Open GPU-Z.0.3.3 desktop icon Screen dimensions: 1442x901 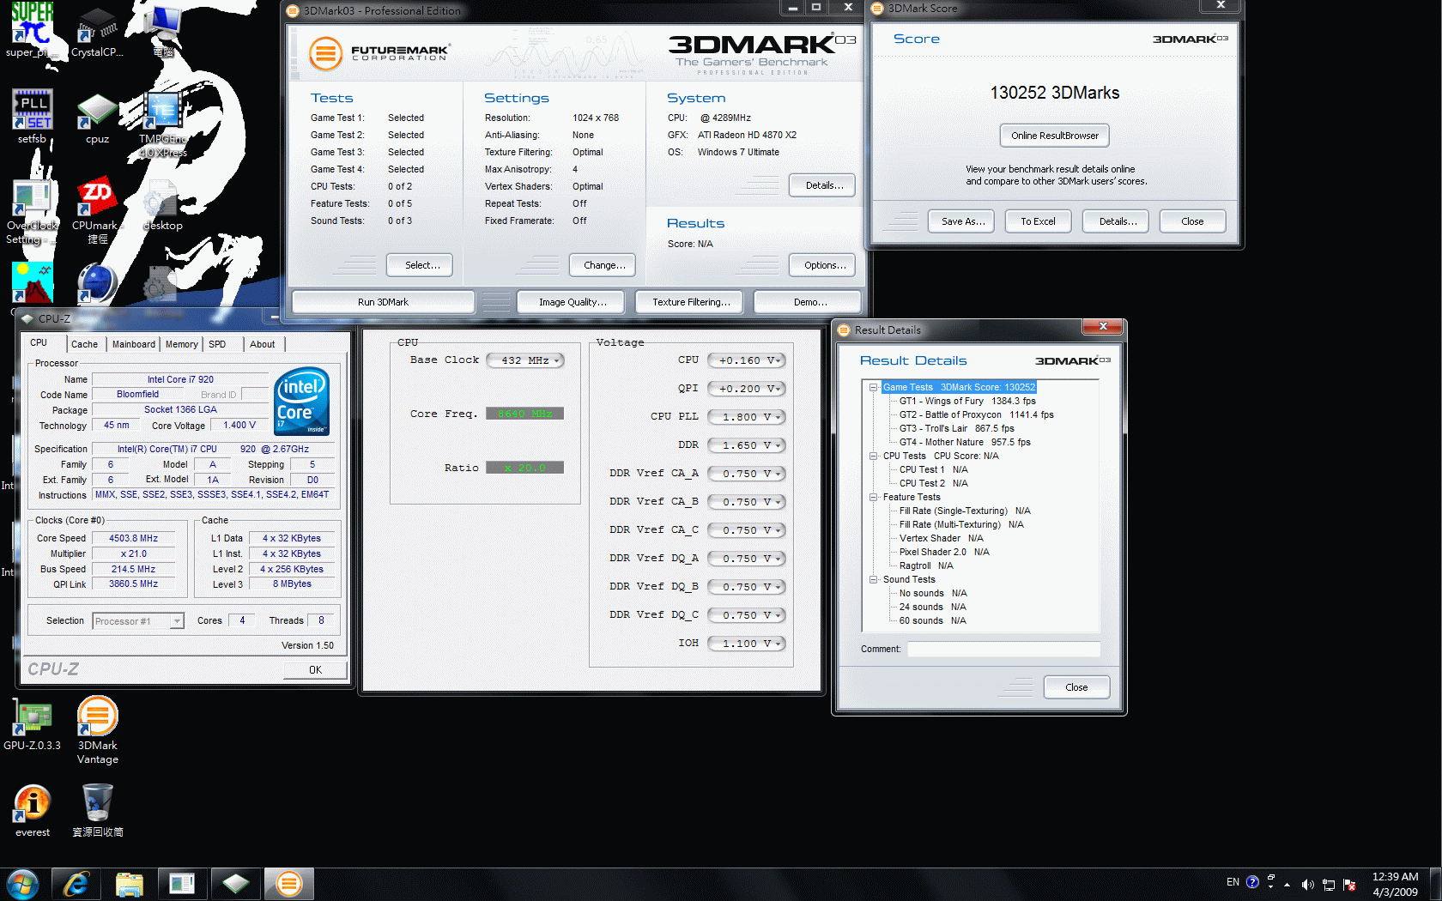coord(32,724)
